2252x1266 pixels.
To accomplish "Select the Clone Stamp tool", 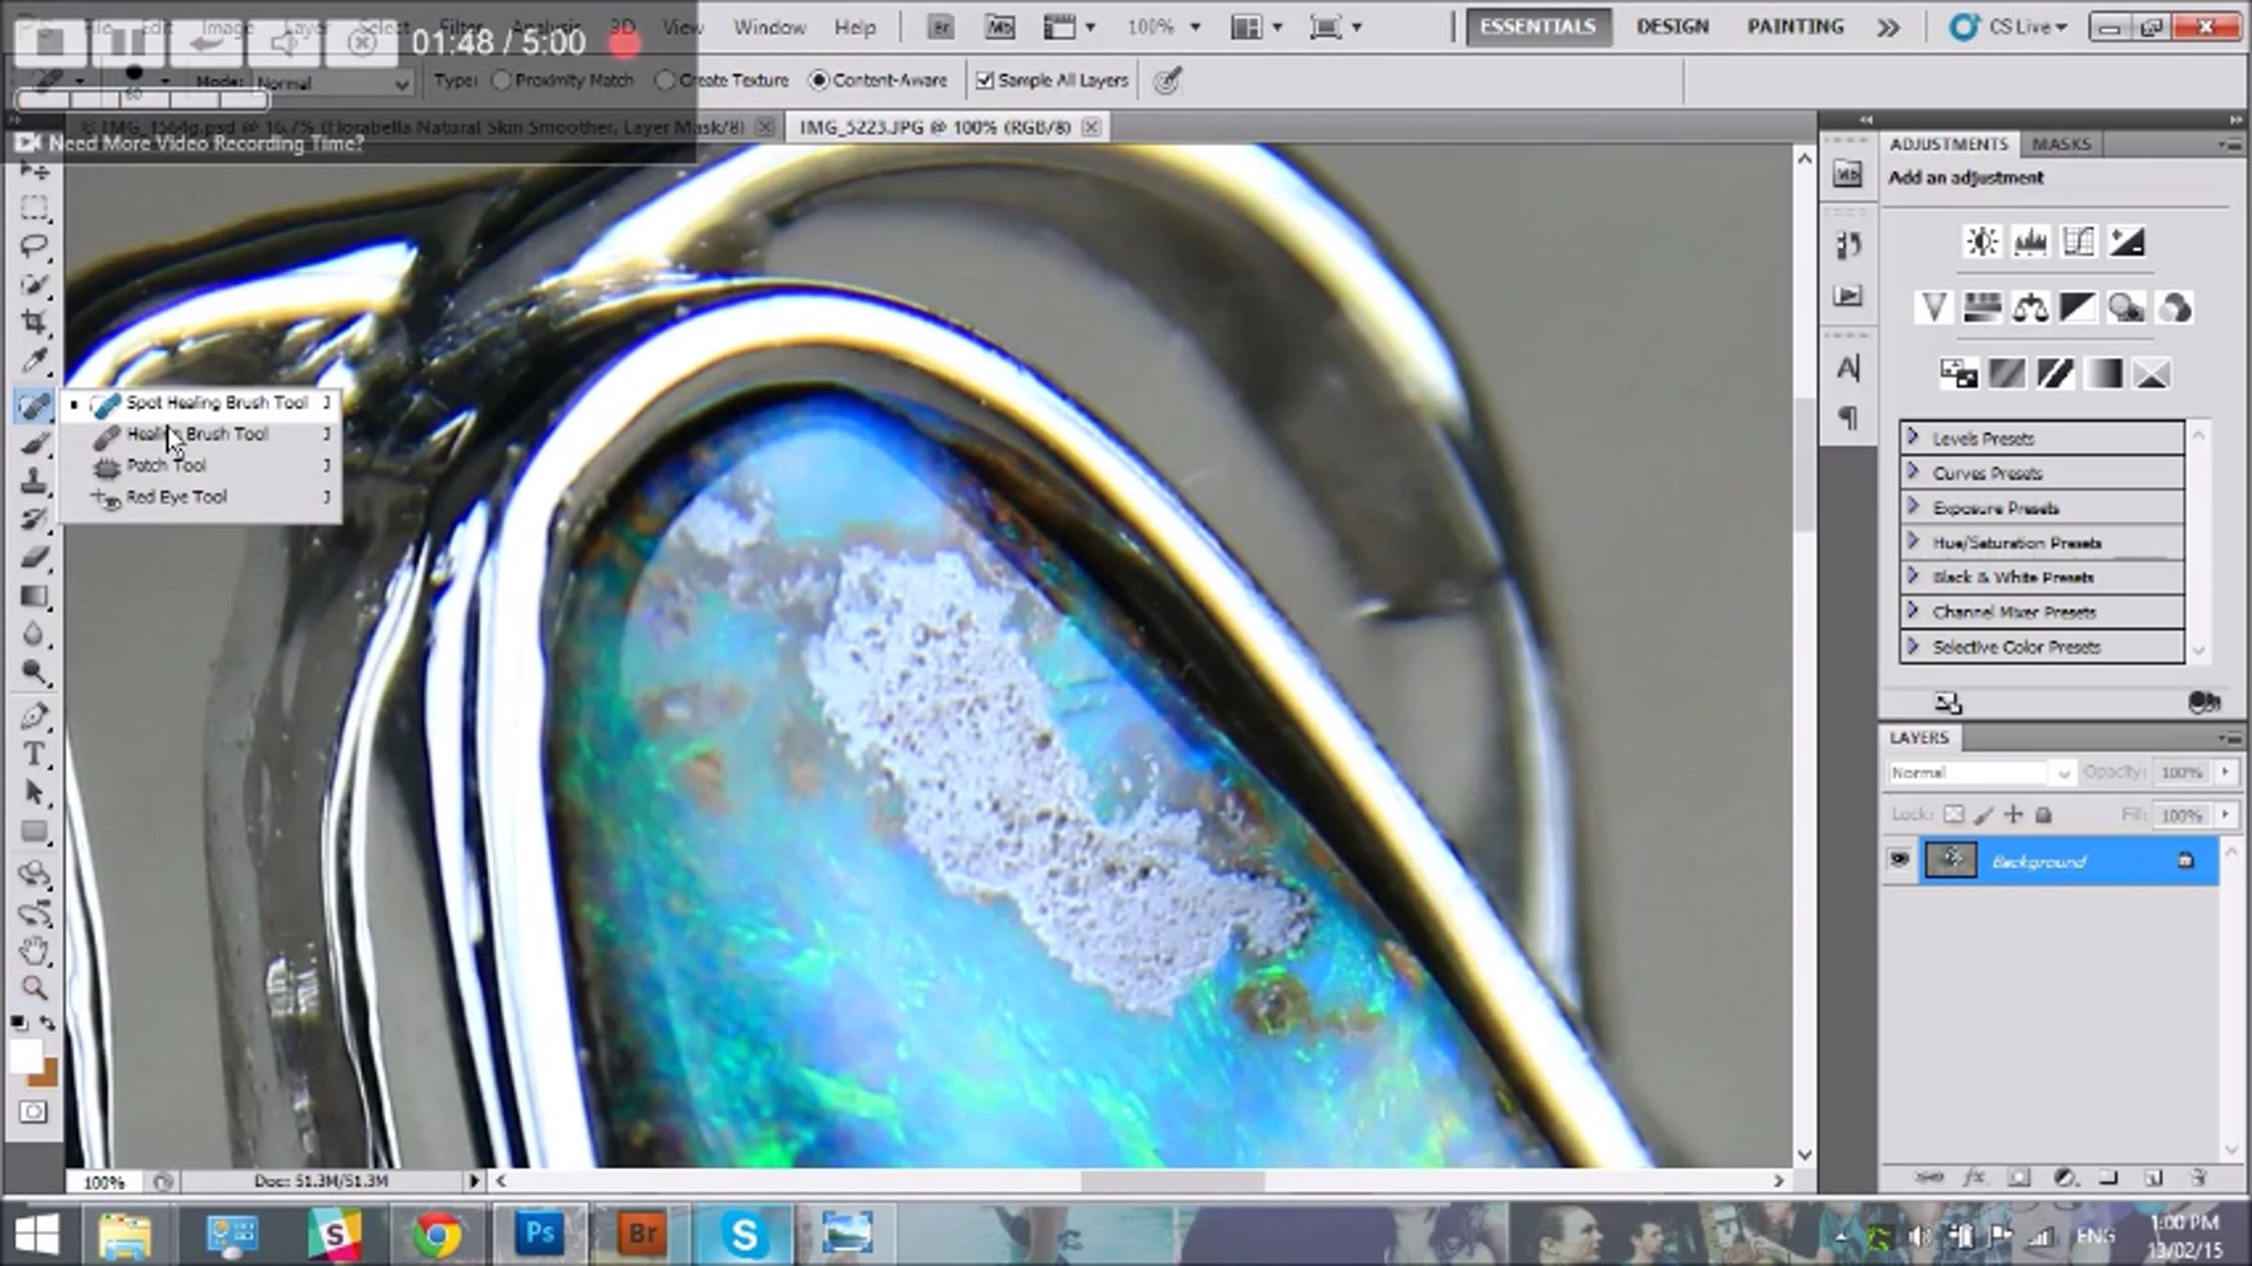I will (x=34, y=481).
